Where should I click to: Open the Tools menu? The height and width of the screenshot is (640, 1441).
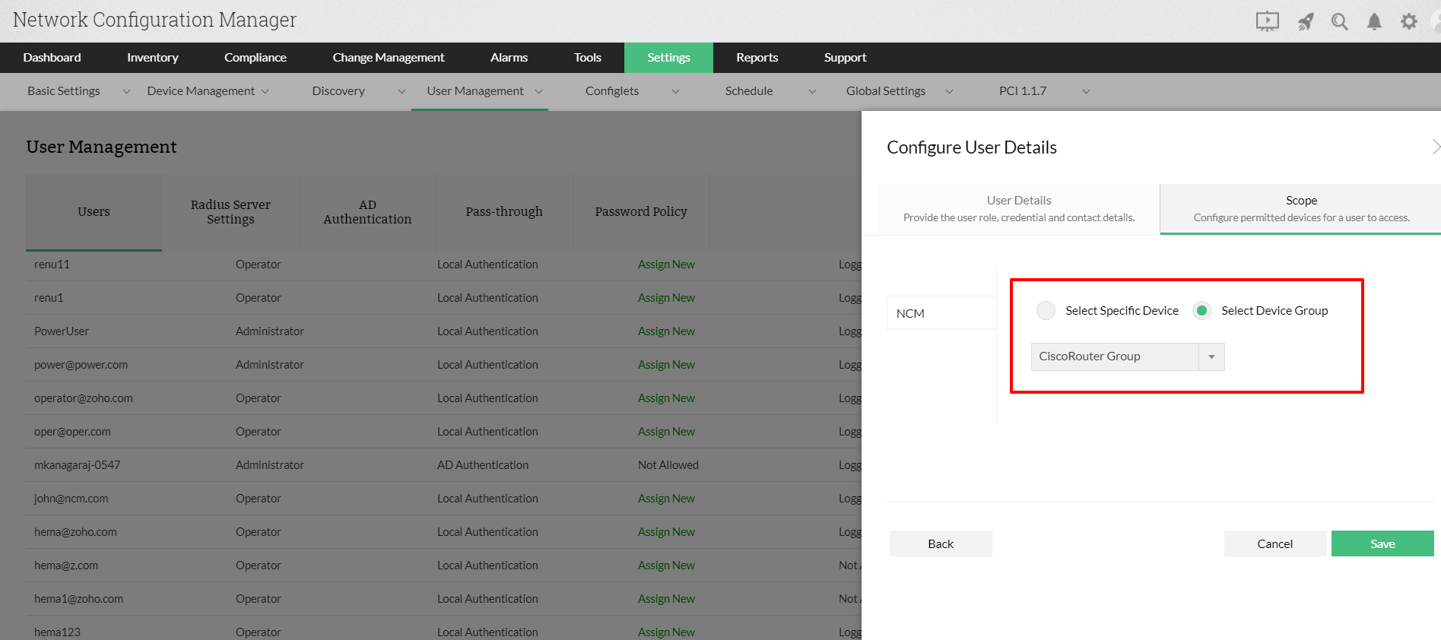click(588, 58)
